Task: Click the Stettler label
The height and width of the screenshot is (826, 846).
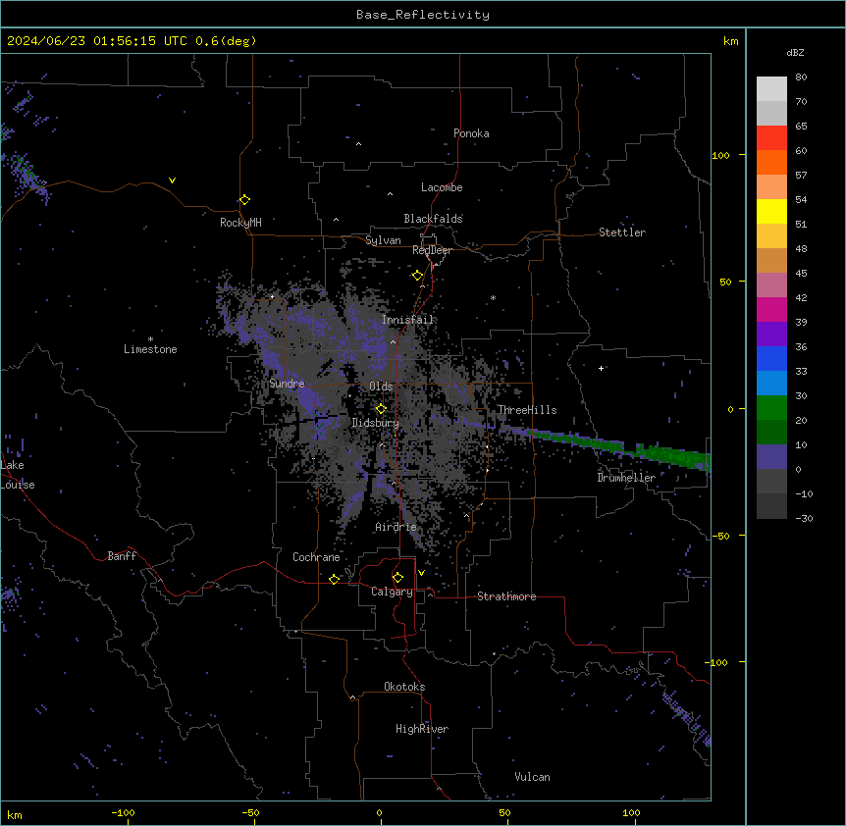Action: 622,232
